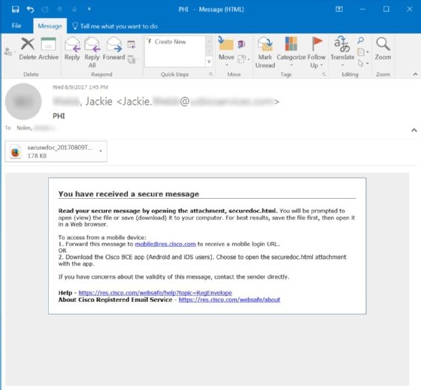Image resolution: width=421 pixels, height=390 pixels.
Task: Mark the message as Unread
Action: coord(265,53)
